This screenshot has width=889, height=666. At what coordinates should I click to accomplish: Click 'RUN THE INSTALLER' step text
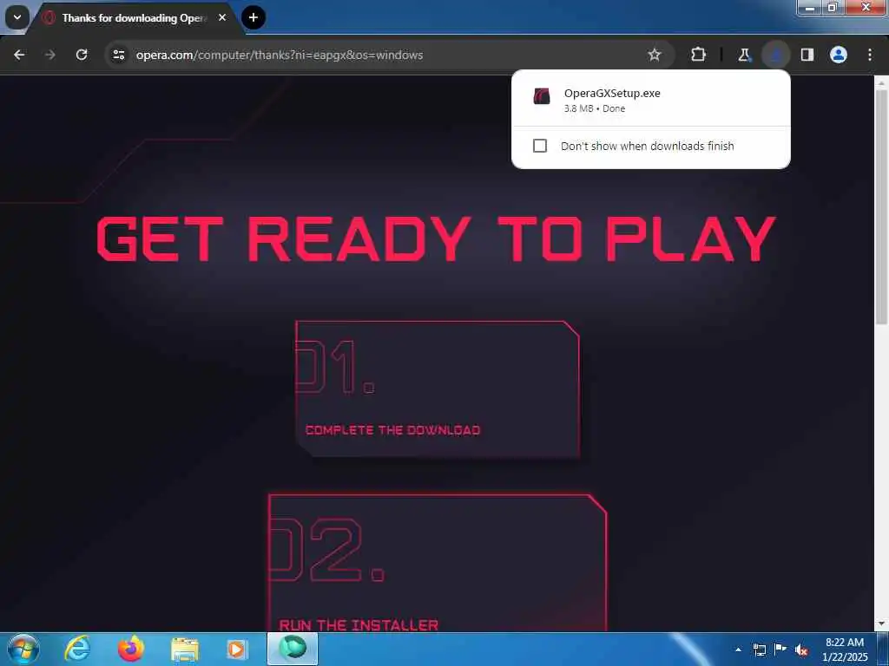(359, 624)
